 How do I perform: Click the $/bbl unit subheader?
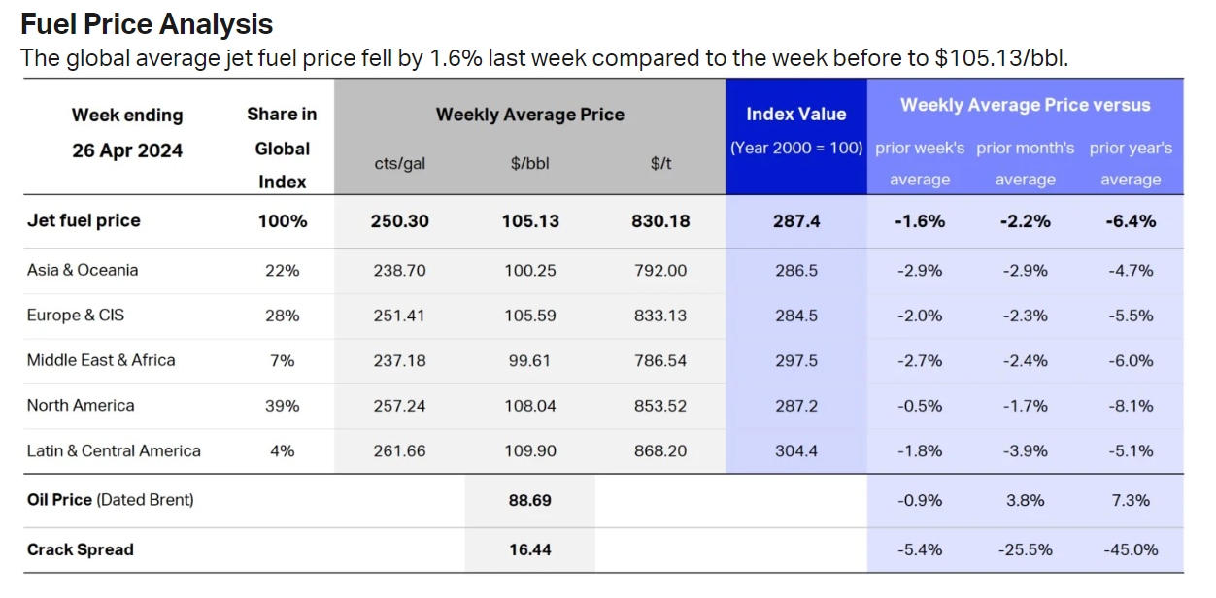[x=530, y=163]
